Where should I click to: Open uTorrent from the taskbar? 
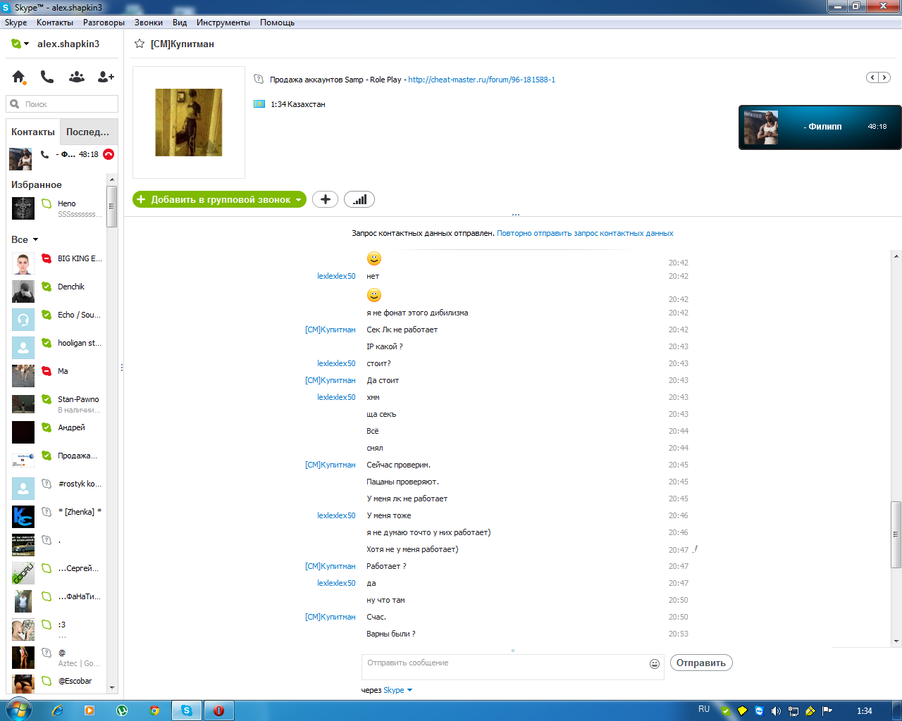(x=122, y=710)
